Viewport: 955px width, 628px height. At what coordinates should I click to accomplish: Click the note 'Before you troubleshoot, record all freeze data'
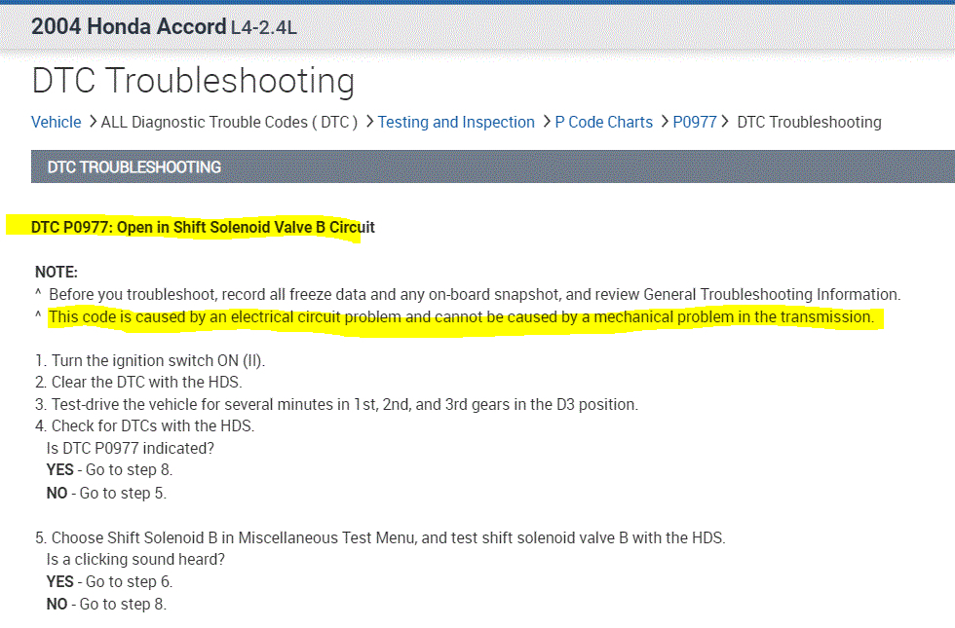tap(475, 294)
